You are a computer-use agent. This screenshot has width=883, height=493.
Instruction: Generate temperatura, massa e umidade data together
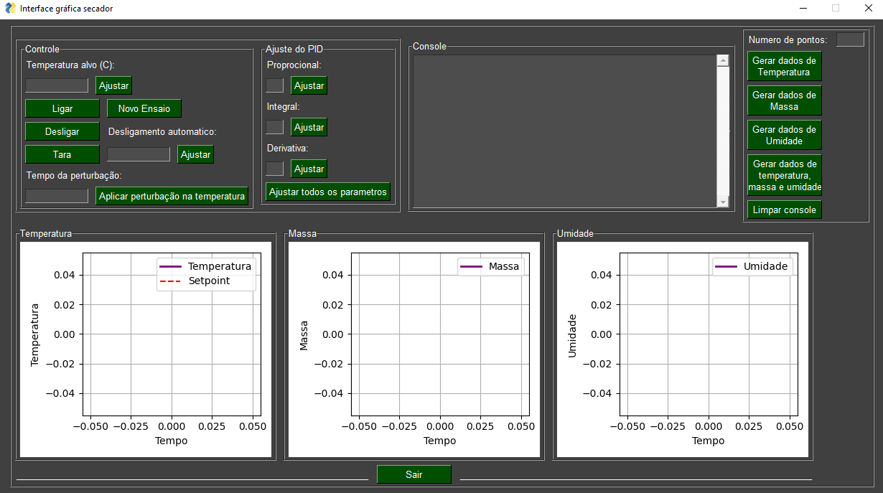point(784,174)
